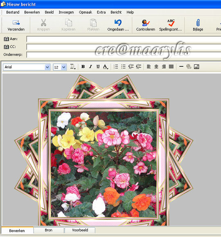Toggle underline formatting
The width and height of the screenshot is (221, 237).
[98, 67]
